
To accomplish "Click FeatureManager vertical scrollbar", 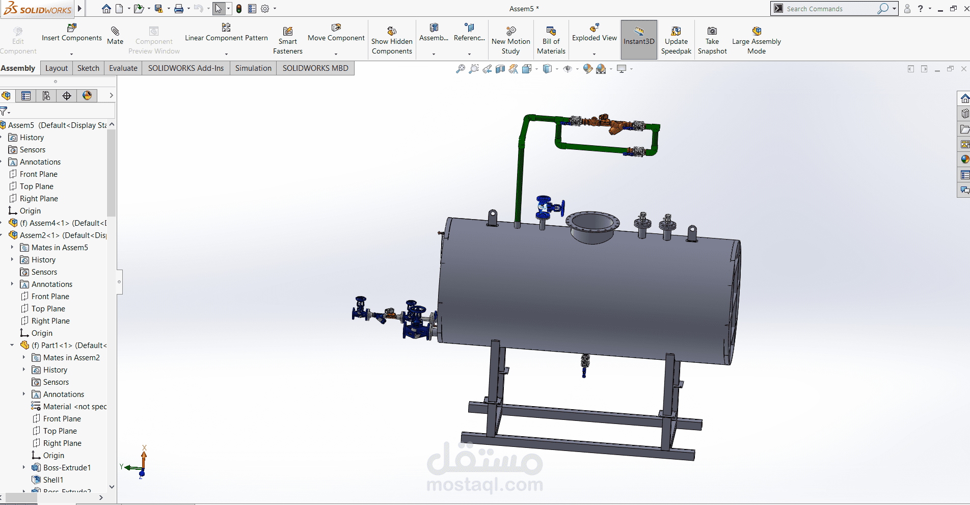I will pyautogui.click(x=112, y=172).
